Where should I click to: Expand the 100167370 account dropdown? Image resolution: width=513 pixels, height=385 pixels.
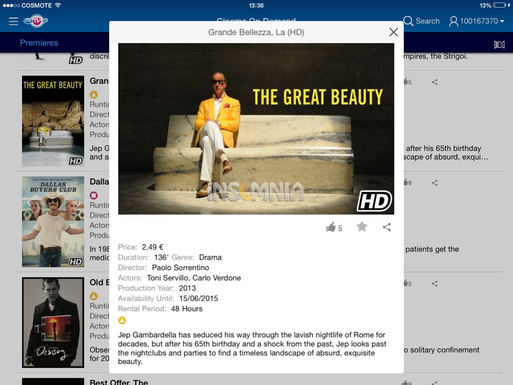click(477, 21)
